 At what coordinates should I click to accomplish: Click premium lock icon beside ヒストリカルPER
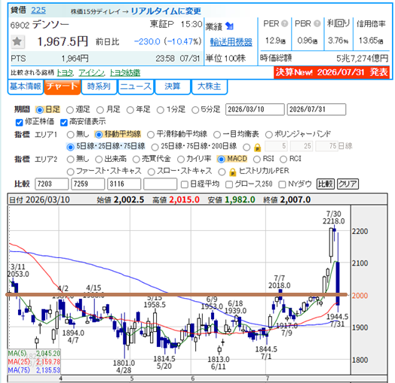232,172
